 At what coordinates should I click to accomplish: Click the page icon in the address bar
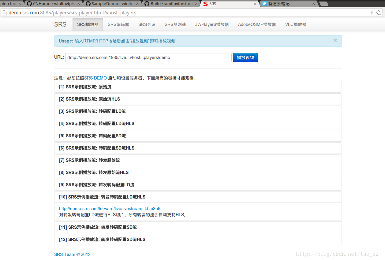click(4, 13)
